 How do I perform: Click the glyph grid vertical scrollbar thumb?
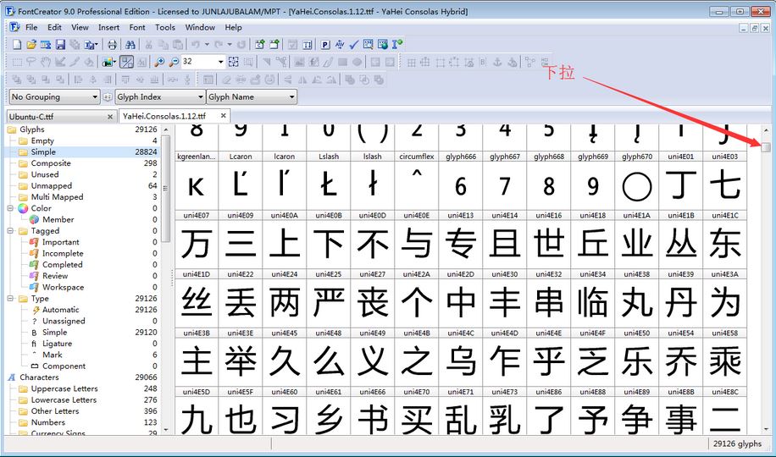pyautogui.click(x=766, y=147)
